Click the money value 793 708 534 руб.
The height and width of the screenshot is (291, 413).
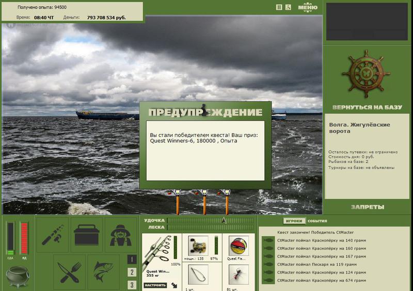click(106, 18)
